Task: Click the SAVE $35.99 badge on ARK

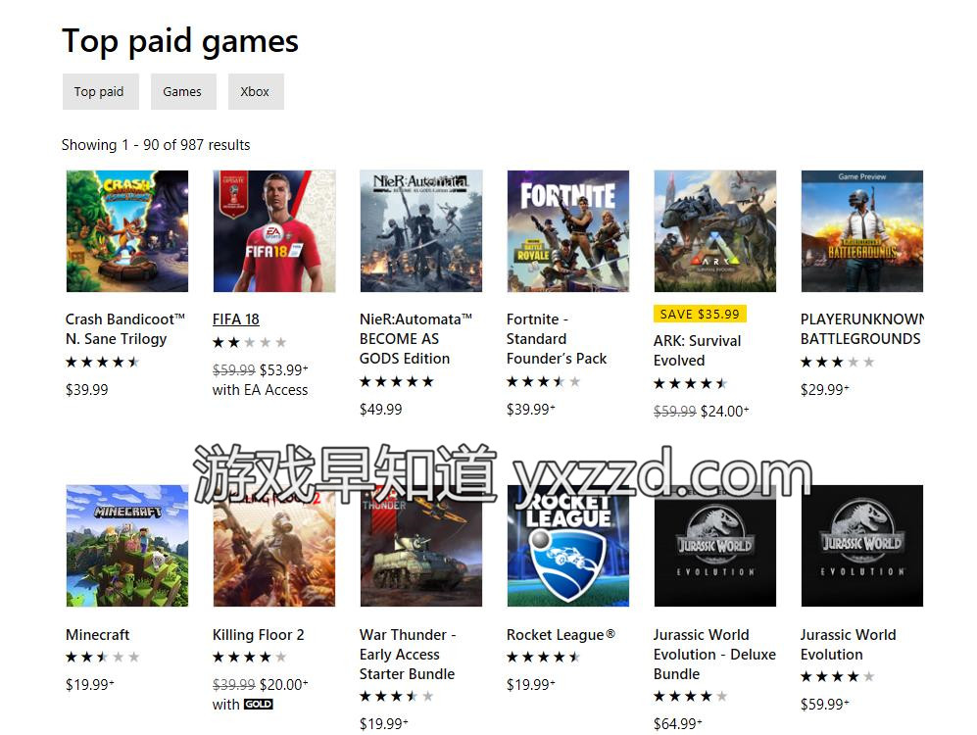Action: click(700, 314)
